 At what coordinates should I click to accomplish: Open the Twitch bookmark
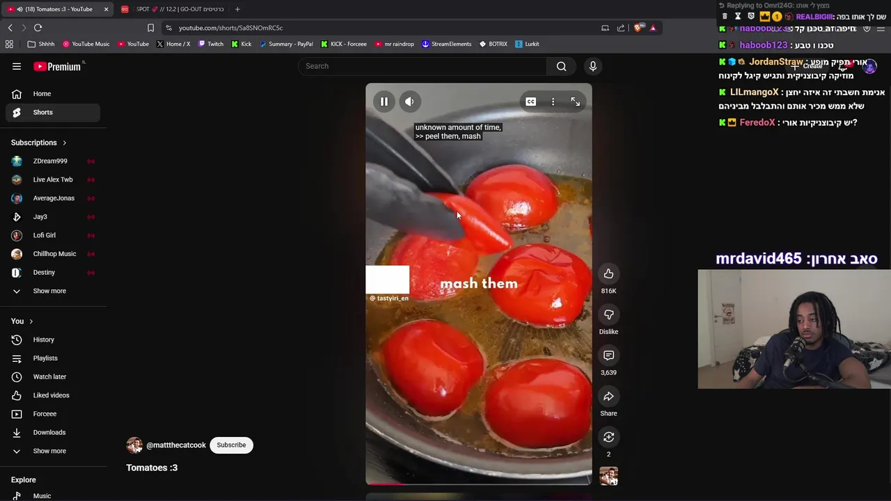pos(211,44)
